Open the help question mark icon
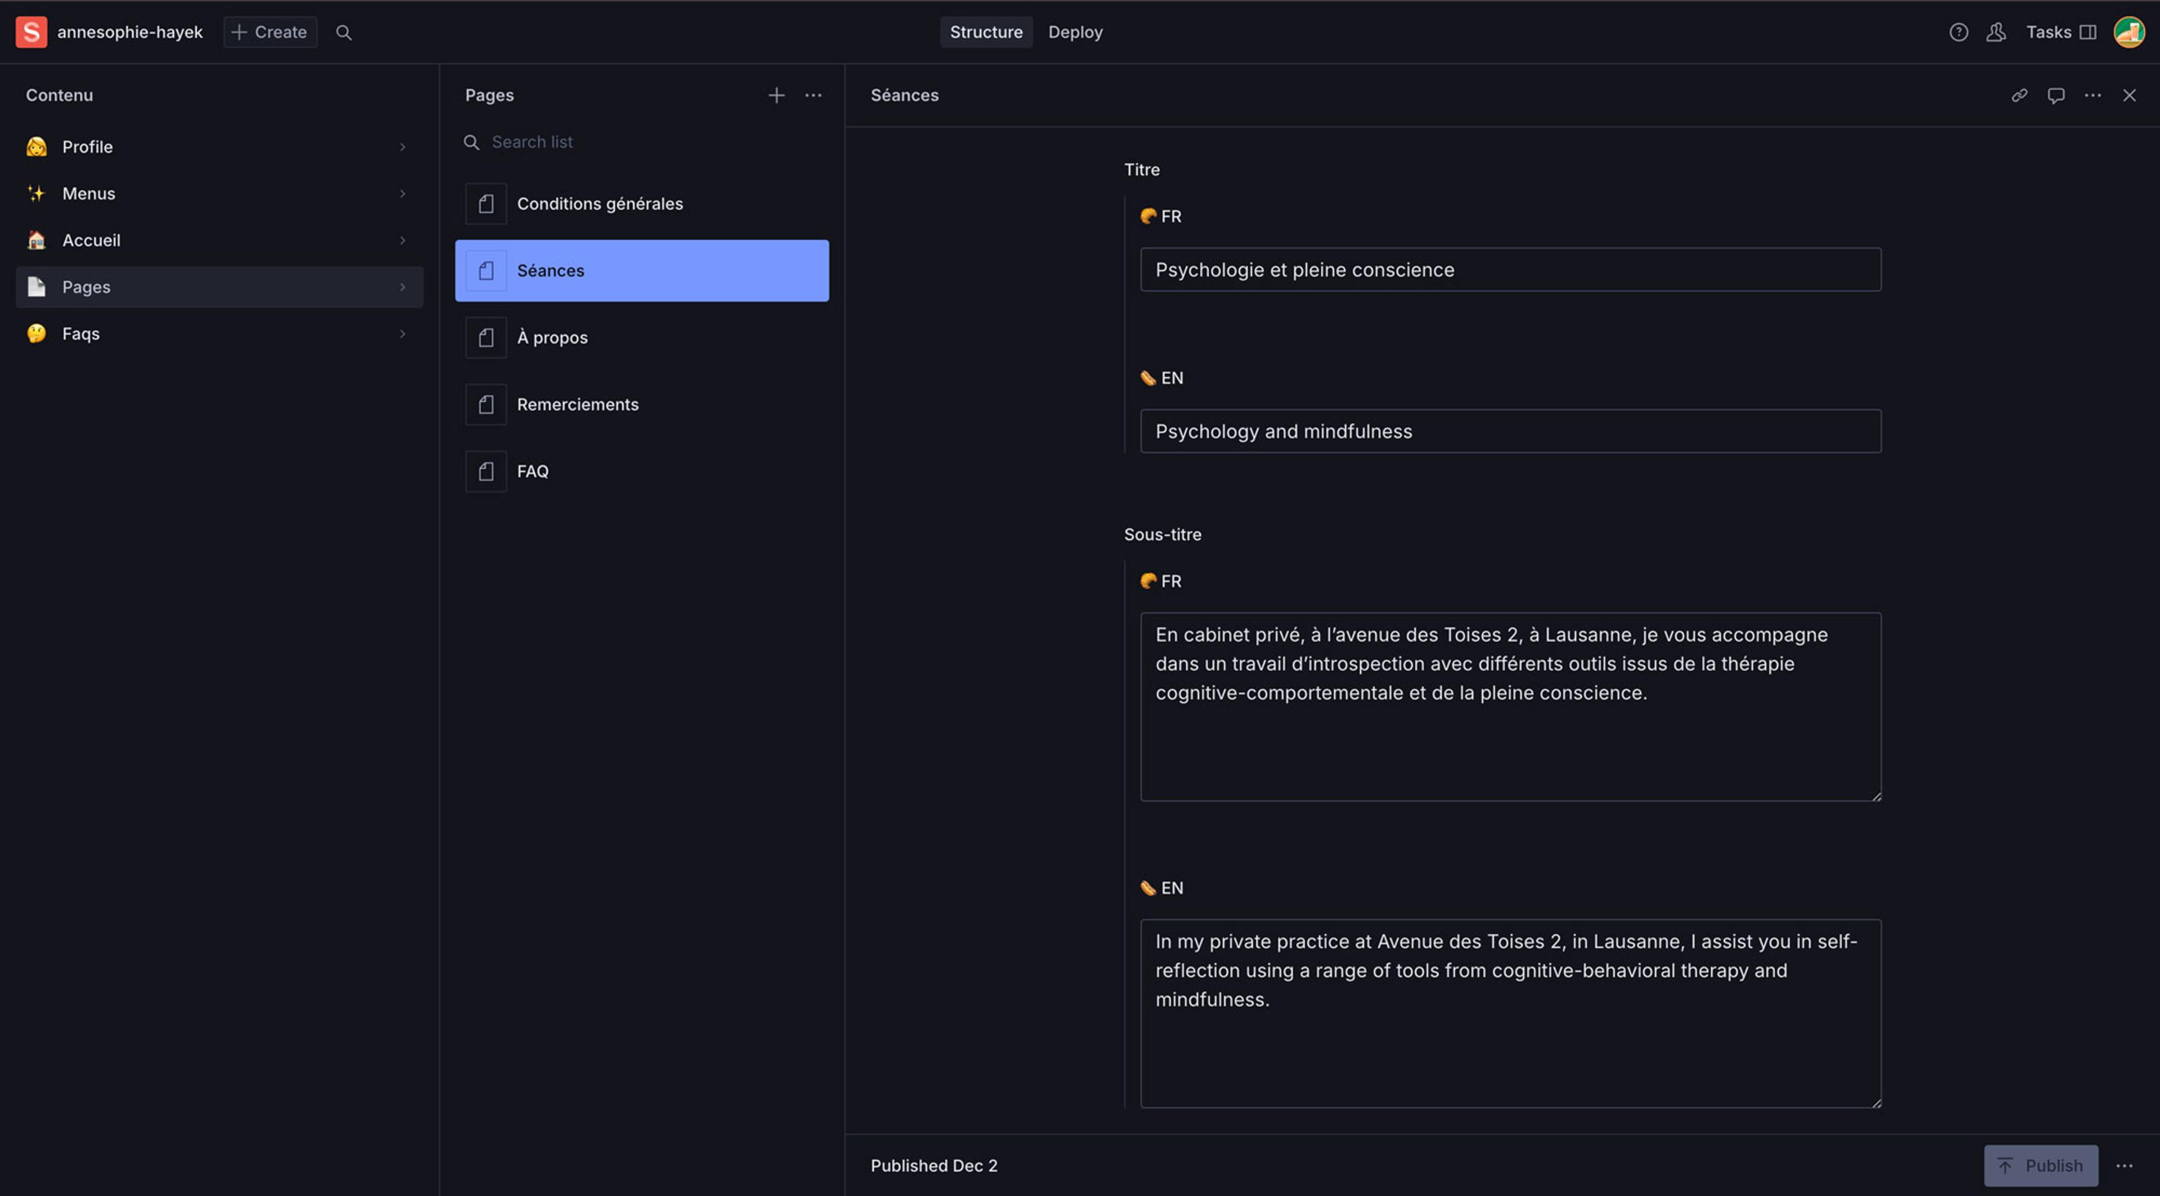The height and width of the screenshot is (1196, 2160). [x=1958, y=32]
